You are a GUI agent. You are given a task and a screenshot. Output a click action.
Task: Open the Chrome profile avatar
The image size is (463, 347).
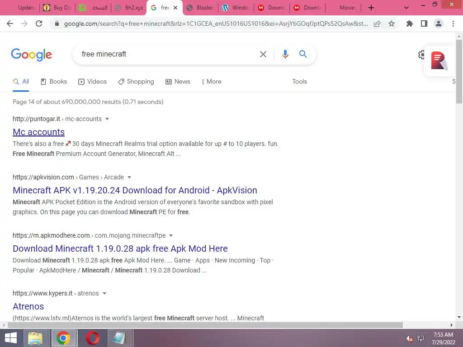pos(439,23)
